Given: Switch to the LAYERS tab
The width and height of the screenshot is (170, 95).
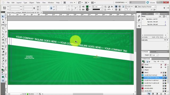Looking at the screenshot, I should (151, 14).
